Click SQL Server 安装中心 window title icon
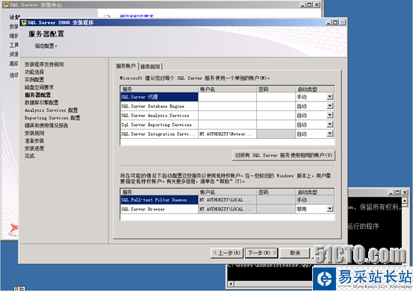413x291 pixels. pyautogui.click(x=6, y=4)
